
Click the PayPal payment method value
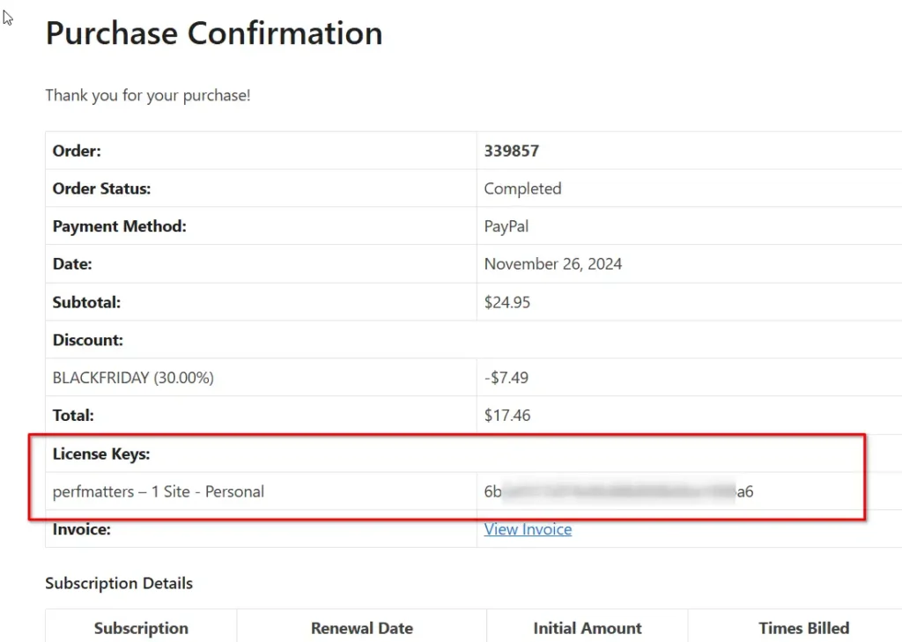click(506, 226)
